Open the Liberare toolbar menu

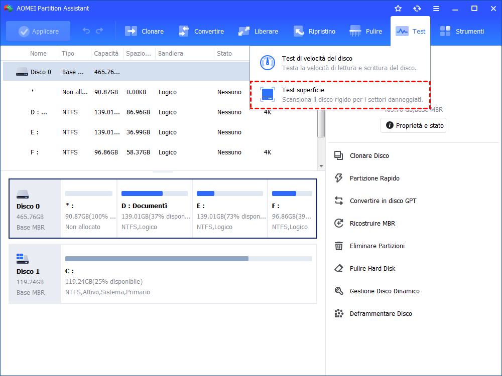(258, 31)
